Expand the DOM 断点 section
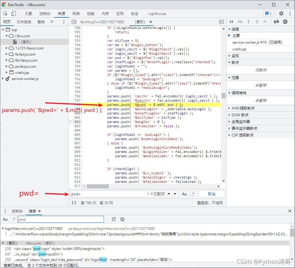This screenshot has width=295, height=268. 229,115
